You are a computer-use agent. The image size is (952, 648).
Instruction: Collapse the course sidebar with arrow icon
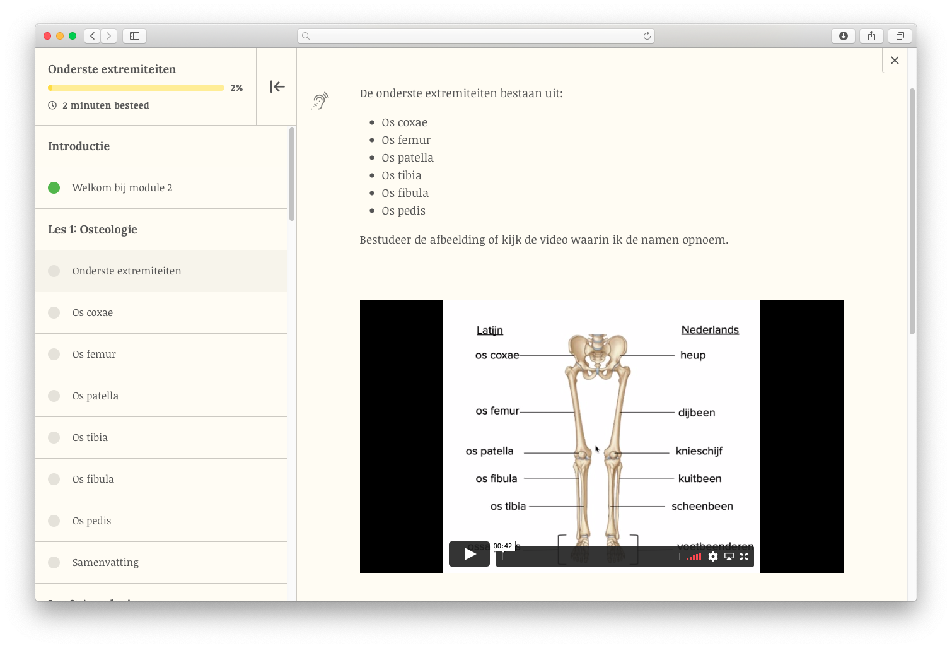[277, 87]
